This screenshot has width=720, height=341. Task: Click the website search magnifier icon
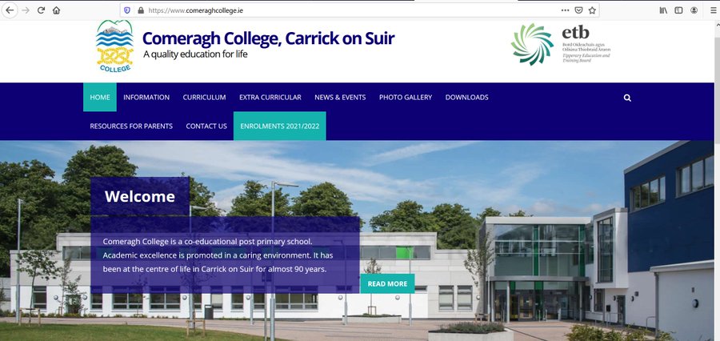pos(627,98)
